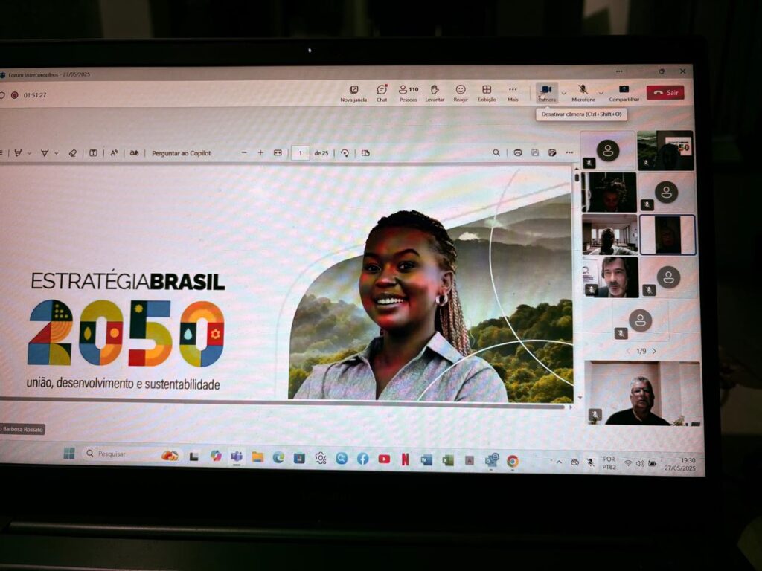Open the Teams title bar more options ellipsis
This screenshot has width=762, height=571.
click(x=618, y=71)
